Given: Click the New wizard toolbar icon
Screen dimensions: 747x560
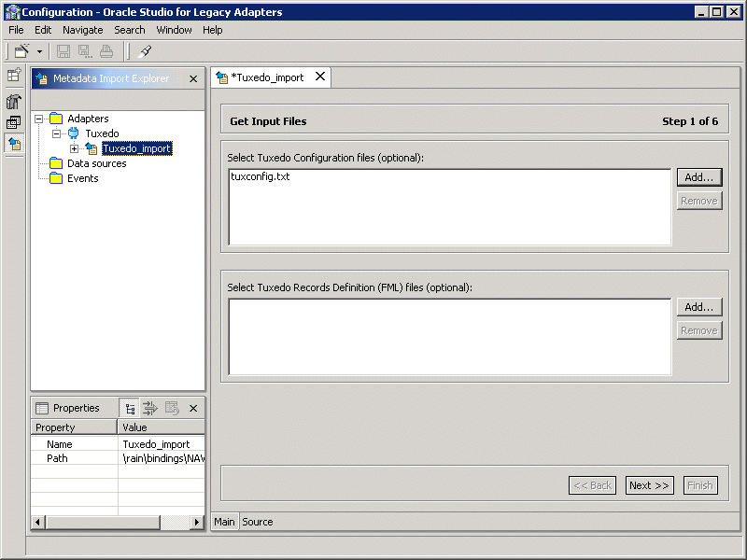Looking at the screenshot, I should [x=21, y=51].
